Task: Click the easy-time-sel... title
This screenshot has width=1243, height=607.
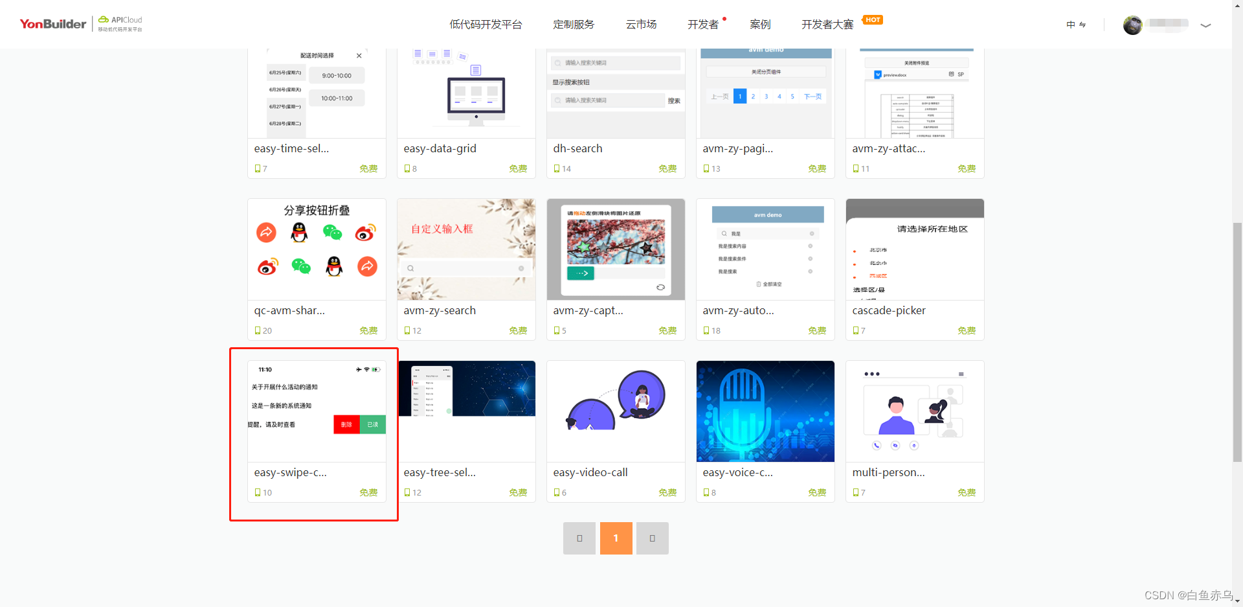Action: click(x=291, y=148)
